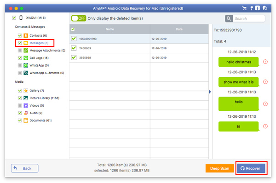
Task: Click warning icon beside 'hello' message
Action: [x=265, y=104]
